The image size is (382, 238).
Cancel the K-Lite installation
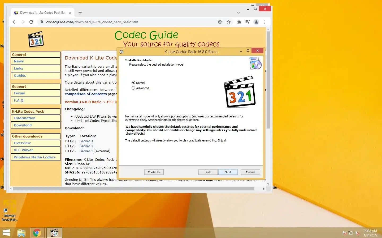point(250,172)
